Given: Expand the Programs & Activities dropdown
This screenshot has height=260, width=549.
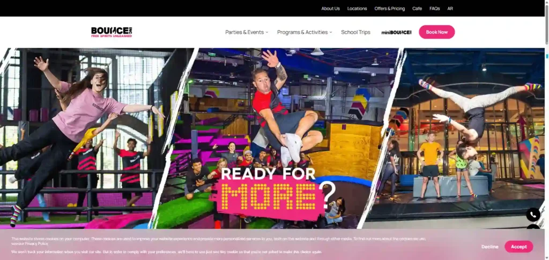Looking at the screenshot, I should [304, 32].
